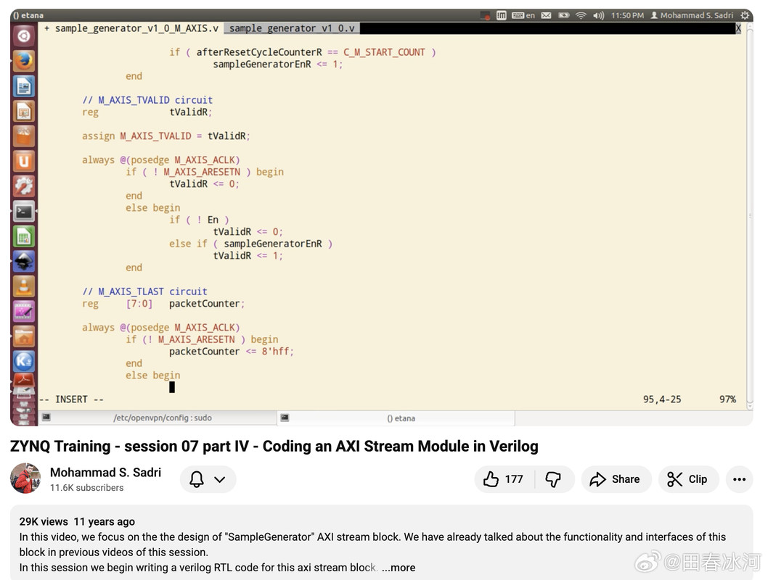
Task: Open the keyboard layout 'en' indicator
Action: coord(523,16)
